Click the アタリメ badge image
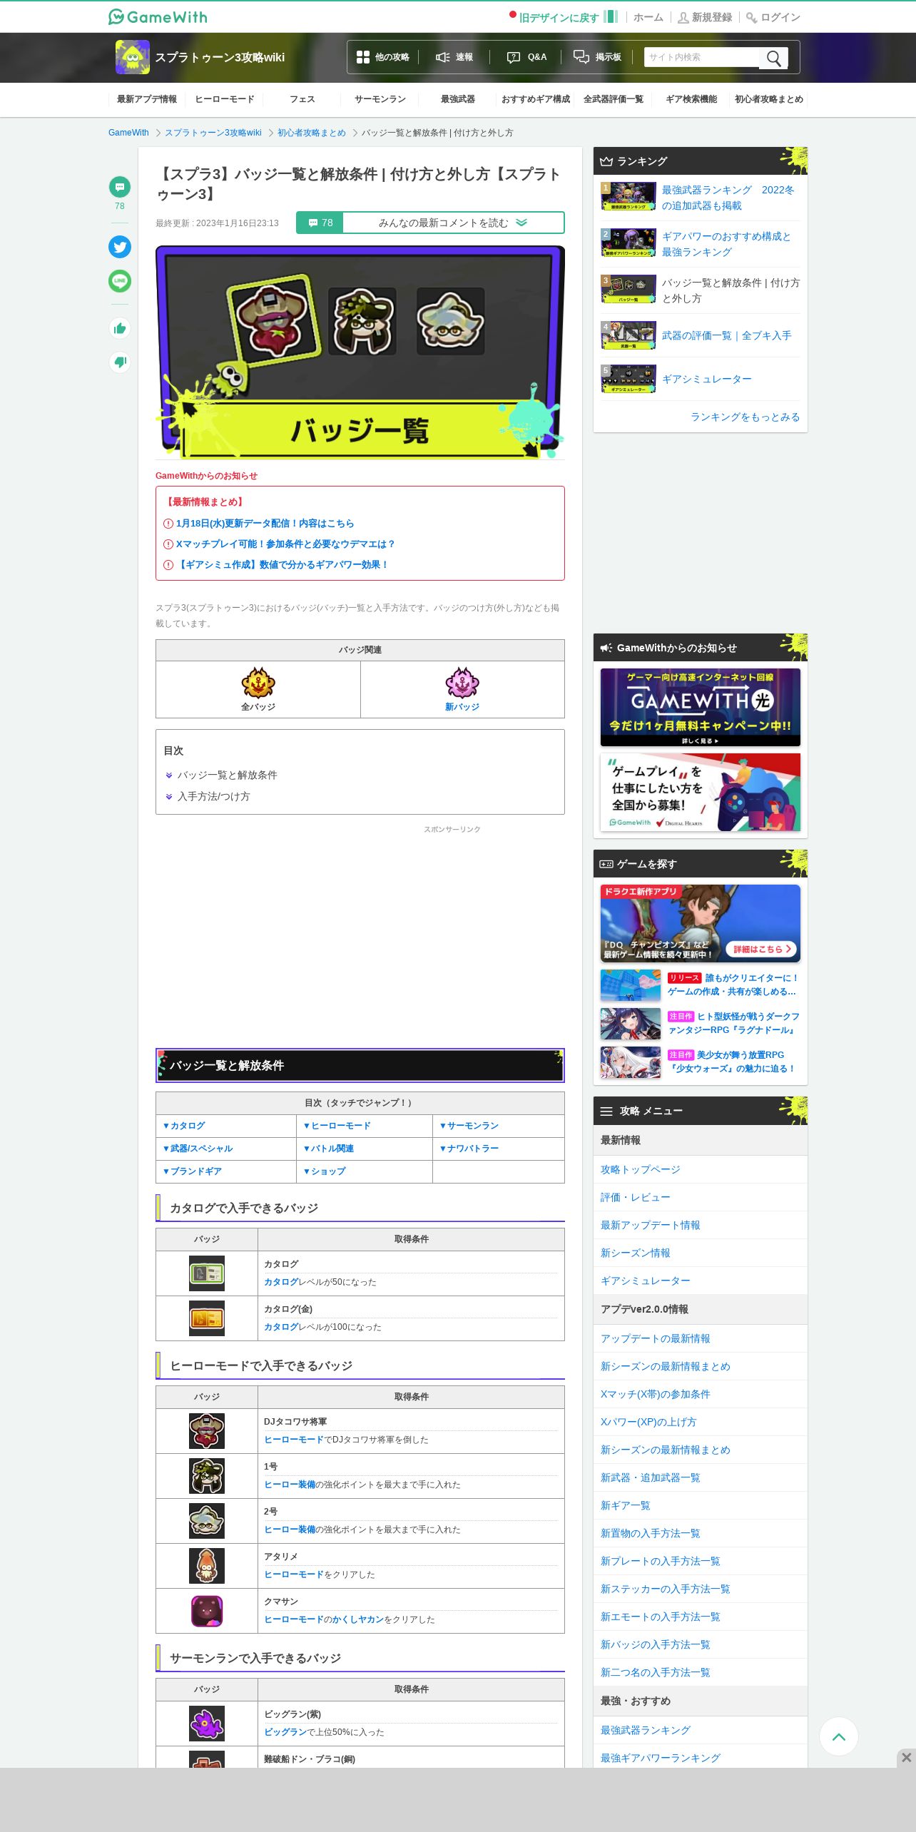 207,1566
